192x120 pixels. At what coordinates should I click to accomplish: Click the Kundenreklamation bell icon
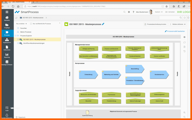(7, 115)
